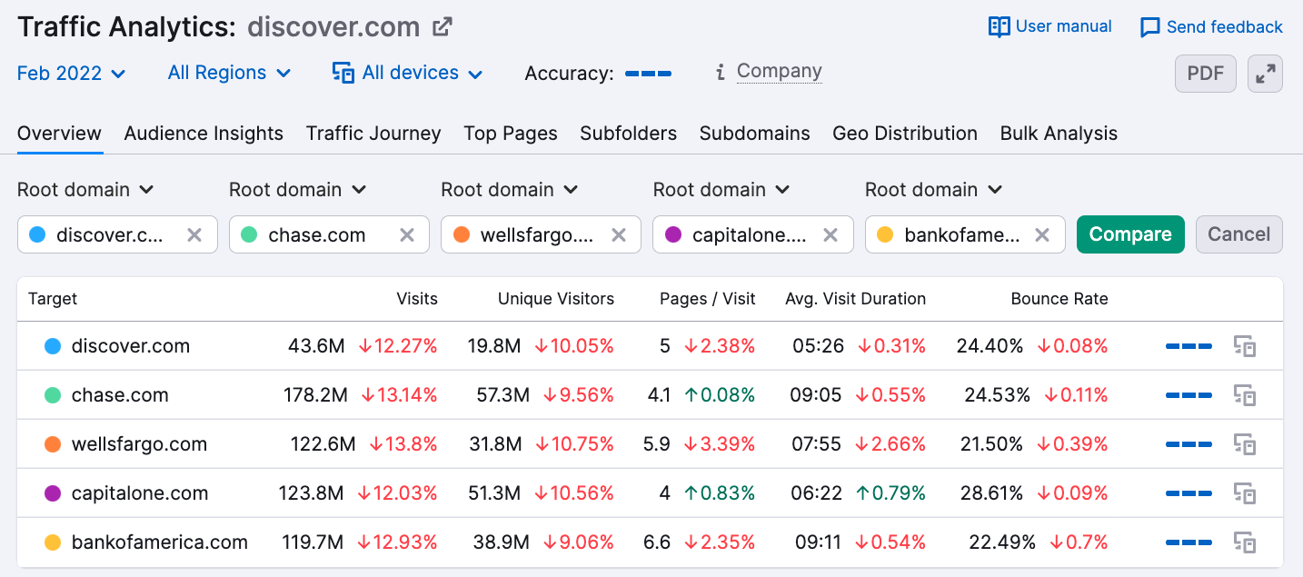1303x577 pixels.
Task: Click the device icon in capitalone.com row
Action: point(1245,493)
